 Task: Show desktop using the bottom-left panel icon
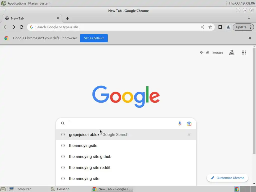point(3,189)
